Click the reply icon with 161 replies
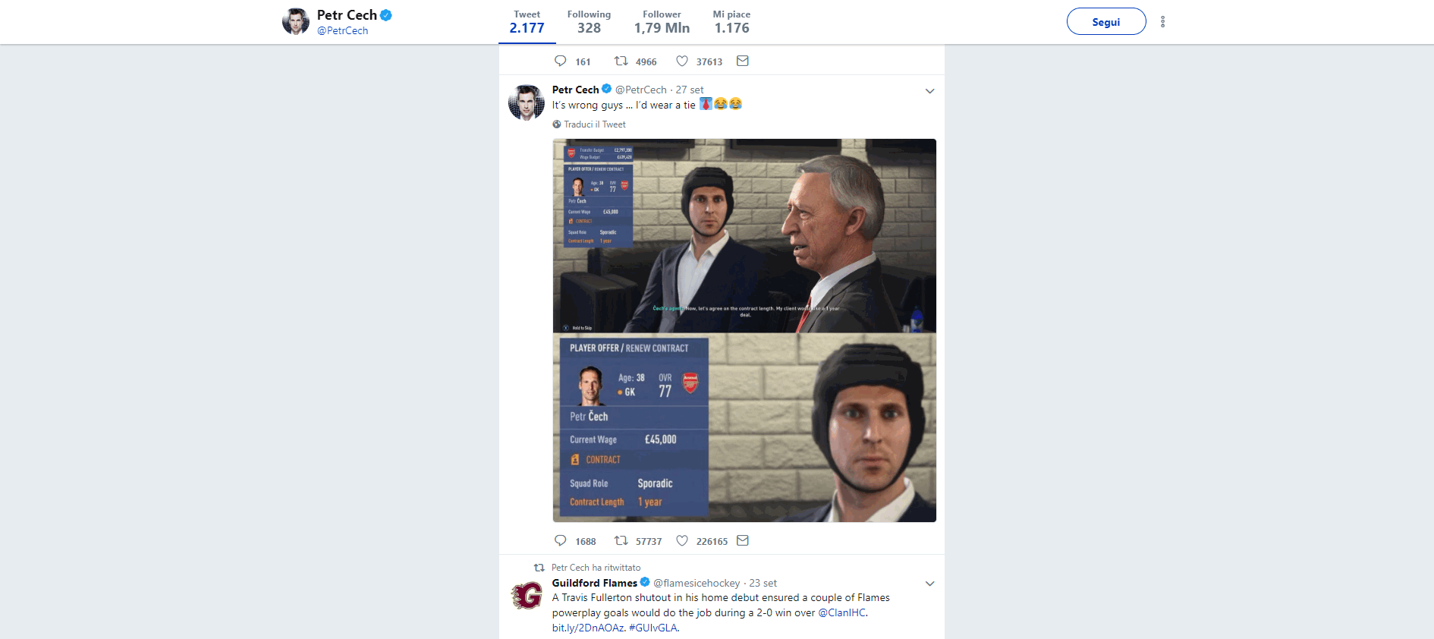Screen dimensions: 1434x639 [x=561, y=61]
